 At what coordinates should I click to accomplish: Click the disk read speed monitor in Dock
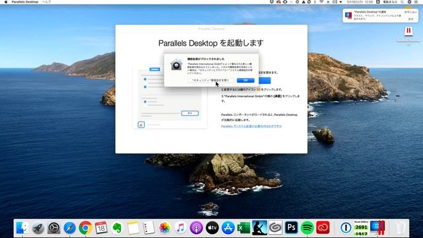pos(362,228)
